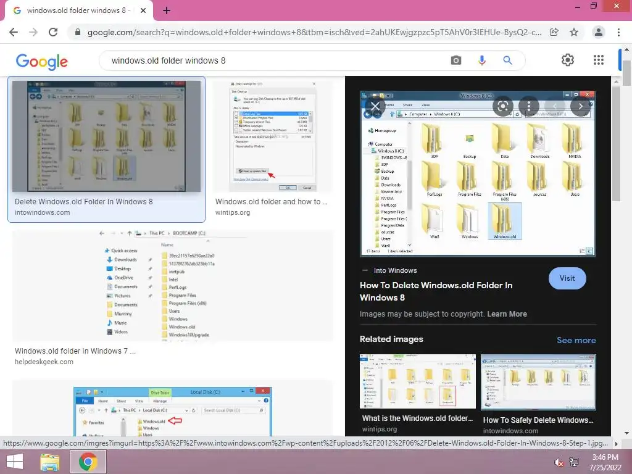Screen dimensions: 632x474
Task: Reload the current page
Action: click(53, 32)
